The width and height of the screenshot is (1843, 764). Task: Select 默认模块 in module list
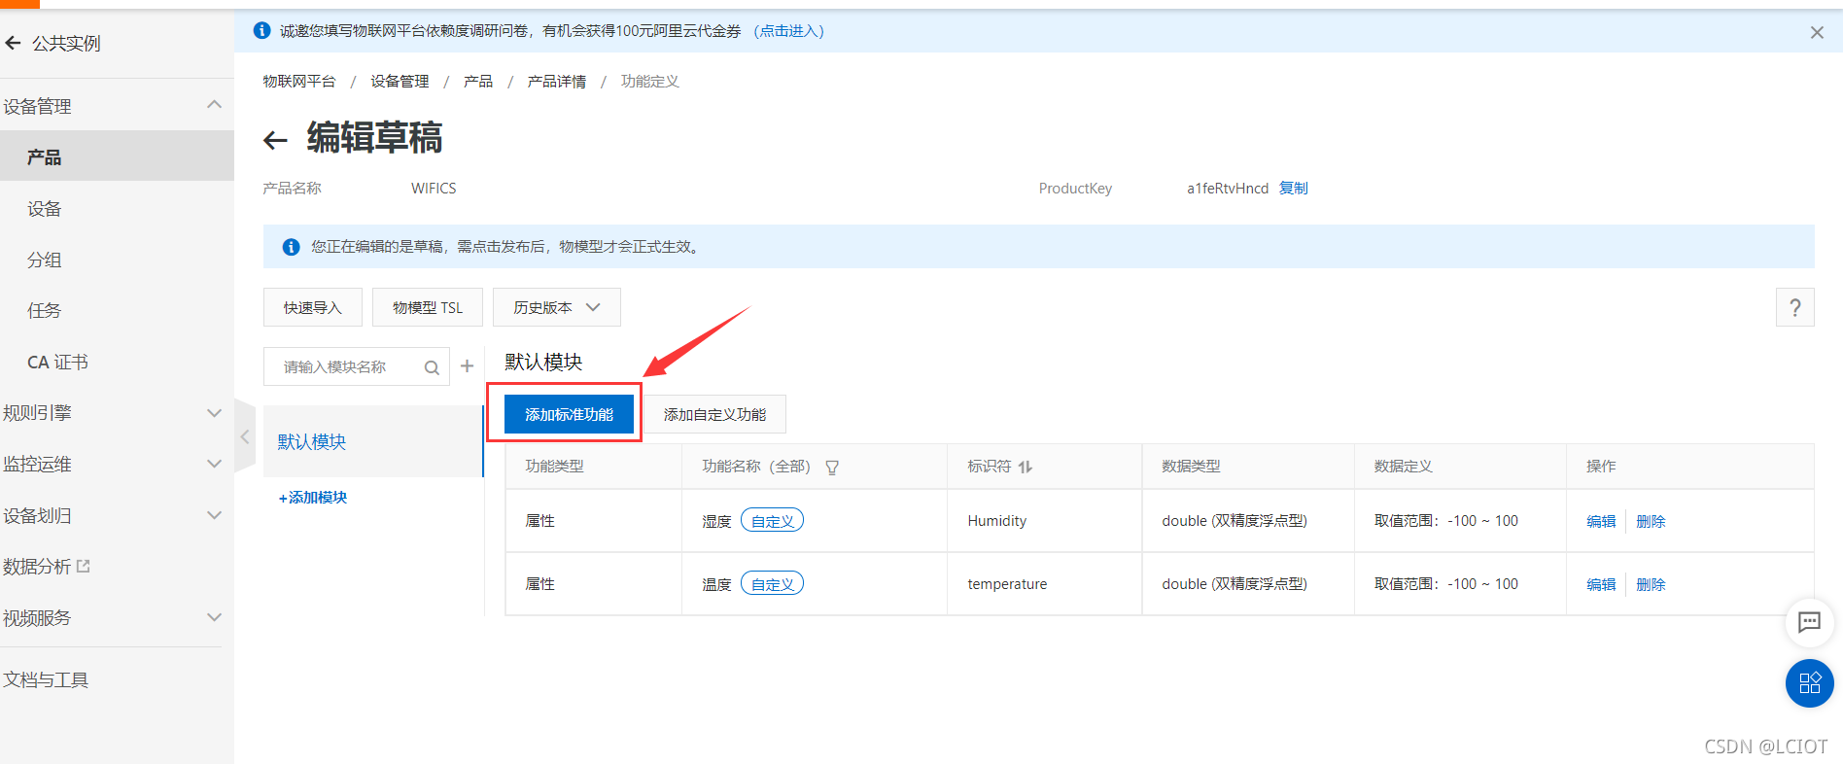(373, 441)
